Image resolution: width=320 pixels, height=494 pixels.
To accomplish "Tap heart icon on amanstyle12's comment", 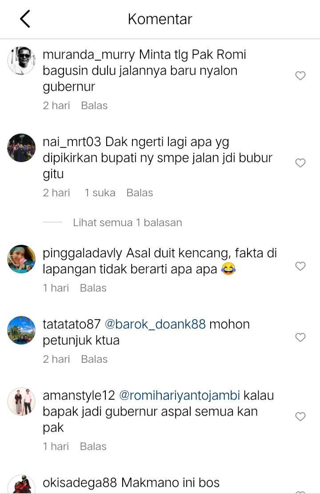I will pos(300,417).
